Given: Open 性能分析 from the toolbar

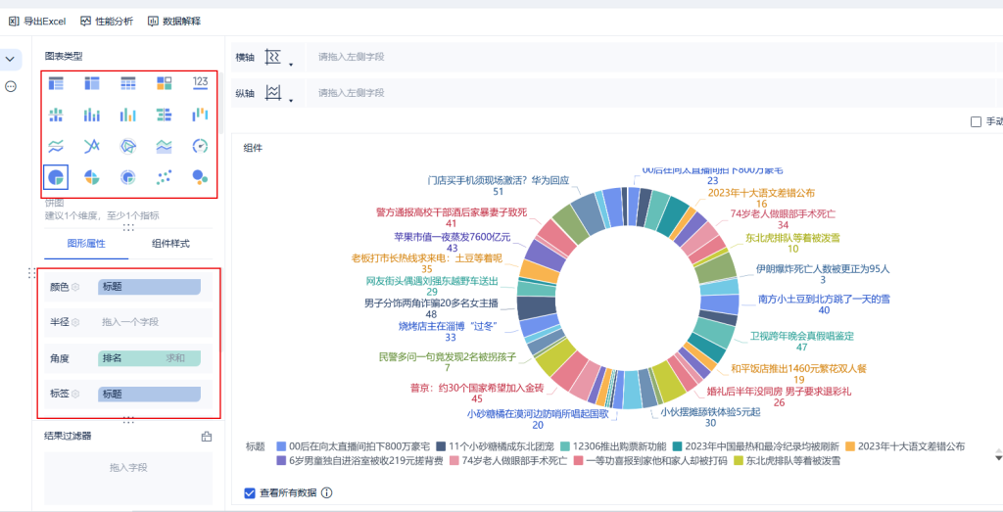Looking at the screenshot, I should coord(108,21).
